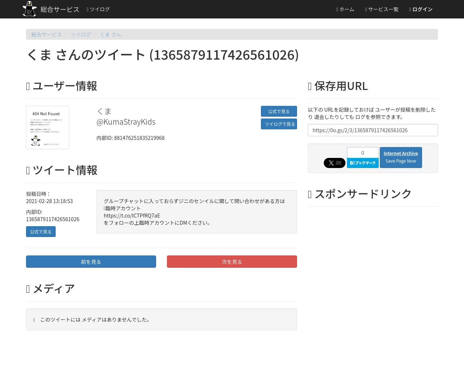Click the このツイートには メディアはありませんでした notice
Image resolution: width=464 pixels, height=370 pixels.
click(x=162, y=319)
